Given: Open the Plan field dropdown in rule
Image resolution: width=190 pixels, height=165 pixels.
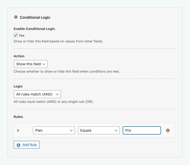Looking at the screenshot, I should [x=54, y=130].
